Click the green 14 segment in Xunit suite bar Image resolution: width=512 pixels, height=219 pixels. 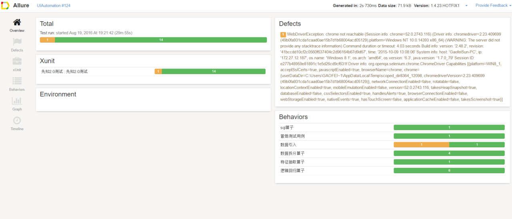[x=214, y=71]
